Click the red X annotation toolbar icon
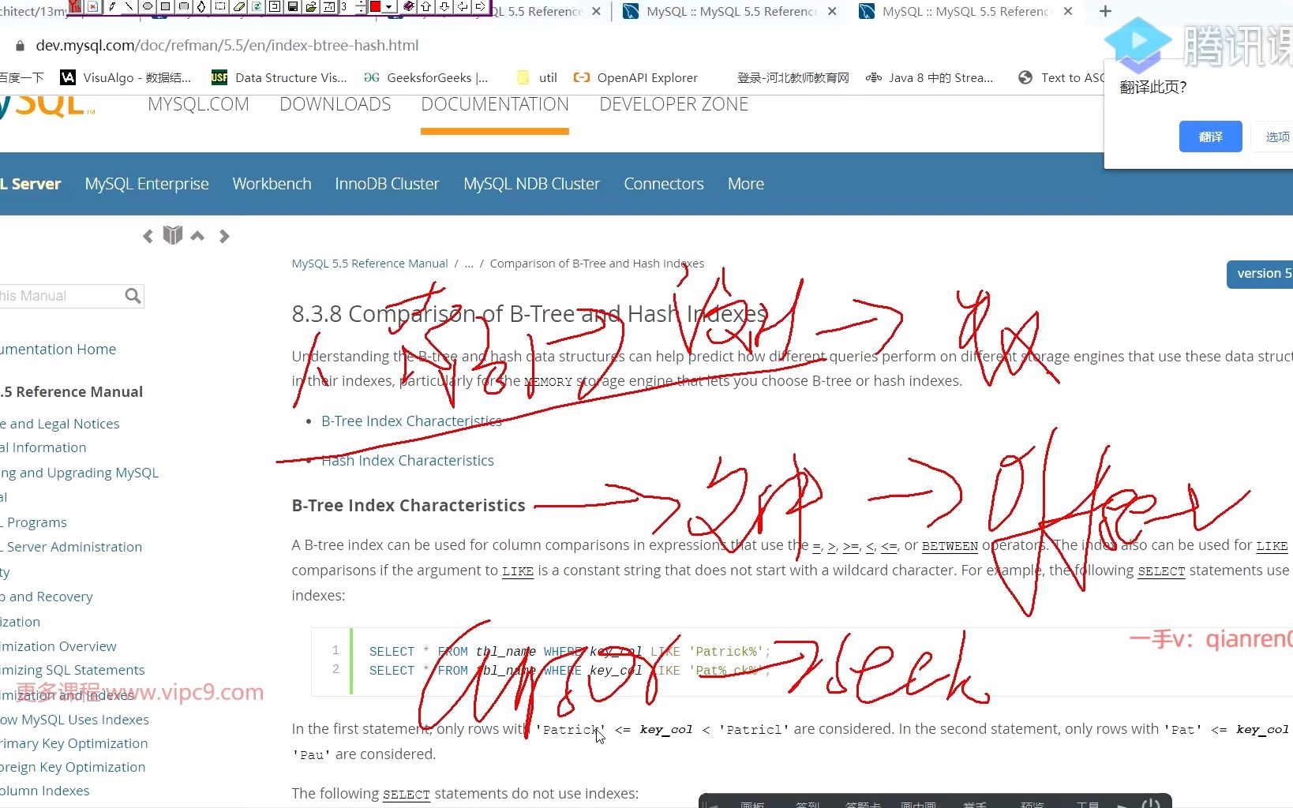 pyautogui.click(x=92, y=6)
